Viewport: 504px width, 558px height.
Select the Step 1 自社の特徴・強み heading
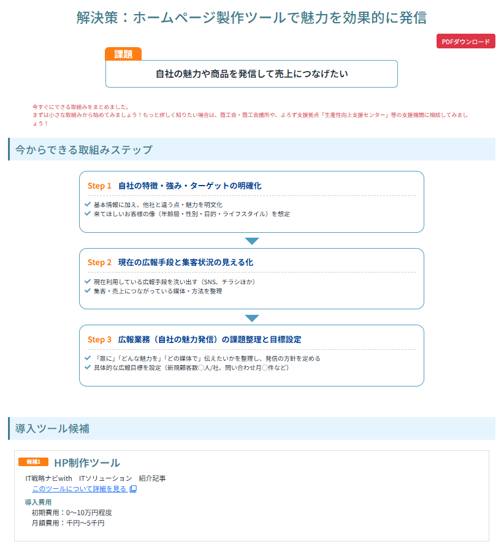pyautogui.click(x=175, y=186)
